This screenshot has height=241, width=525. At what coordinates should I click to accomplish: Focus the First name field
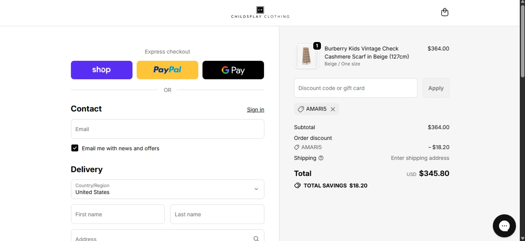(x=118, y=214)
